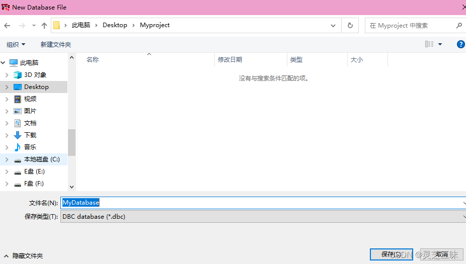Expand the E盘 (E:) node

click(x=7, y=171)
